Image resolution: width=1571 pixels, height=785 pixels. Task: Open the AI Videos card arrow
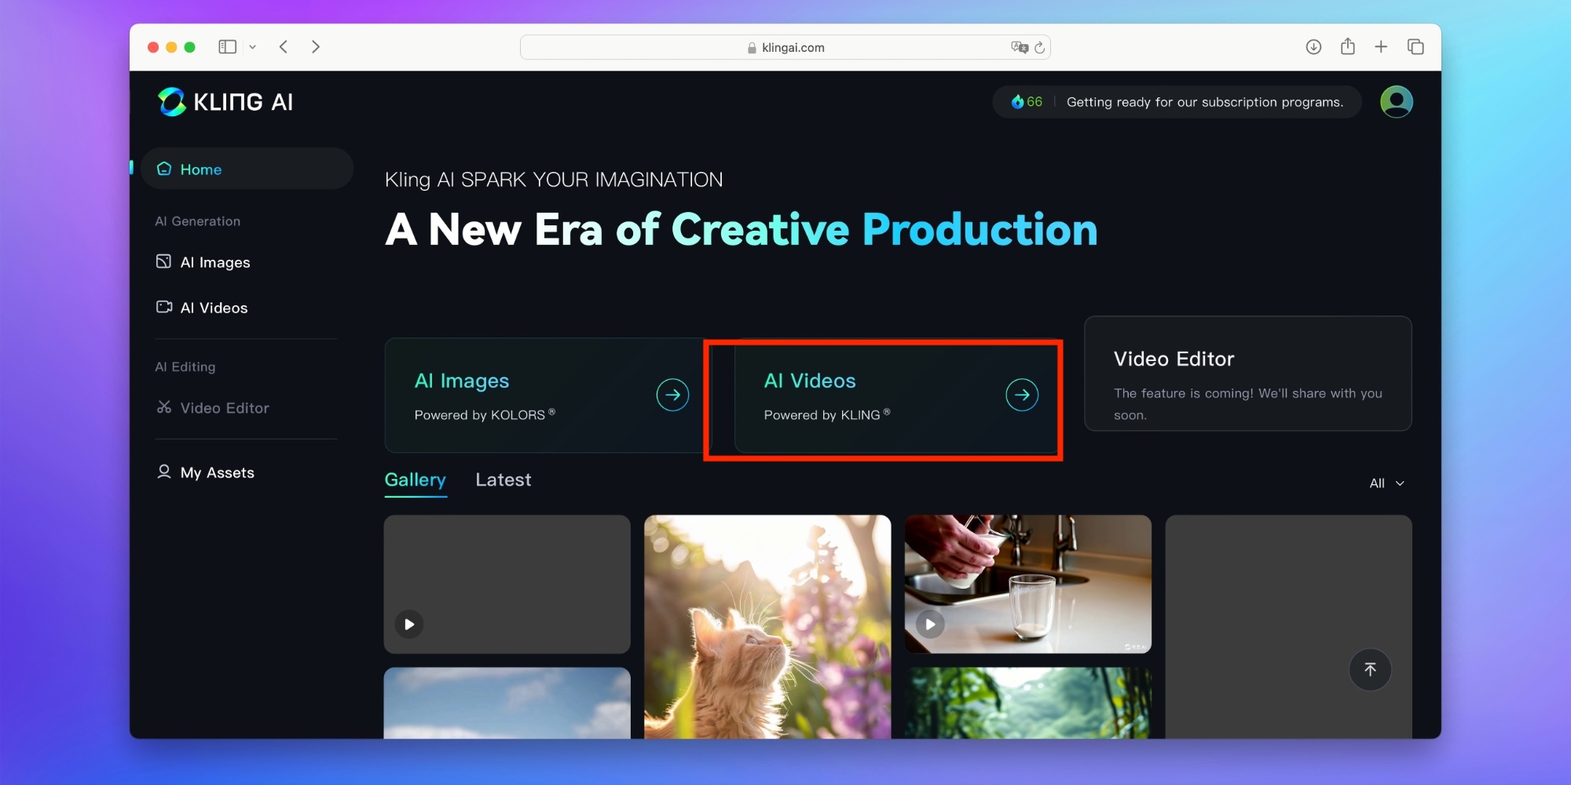1022,395
